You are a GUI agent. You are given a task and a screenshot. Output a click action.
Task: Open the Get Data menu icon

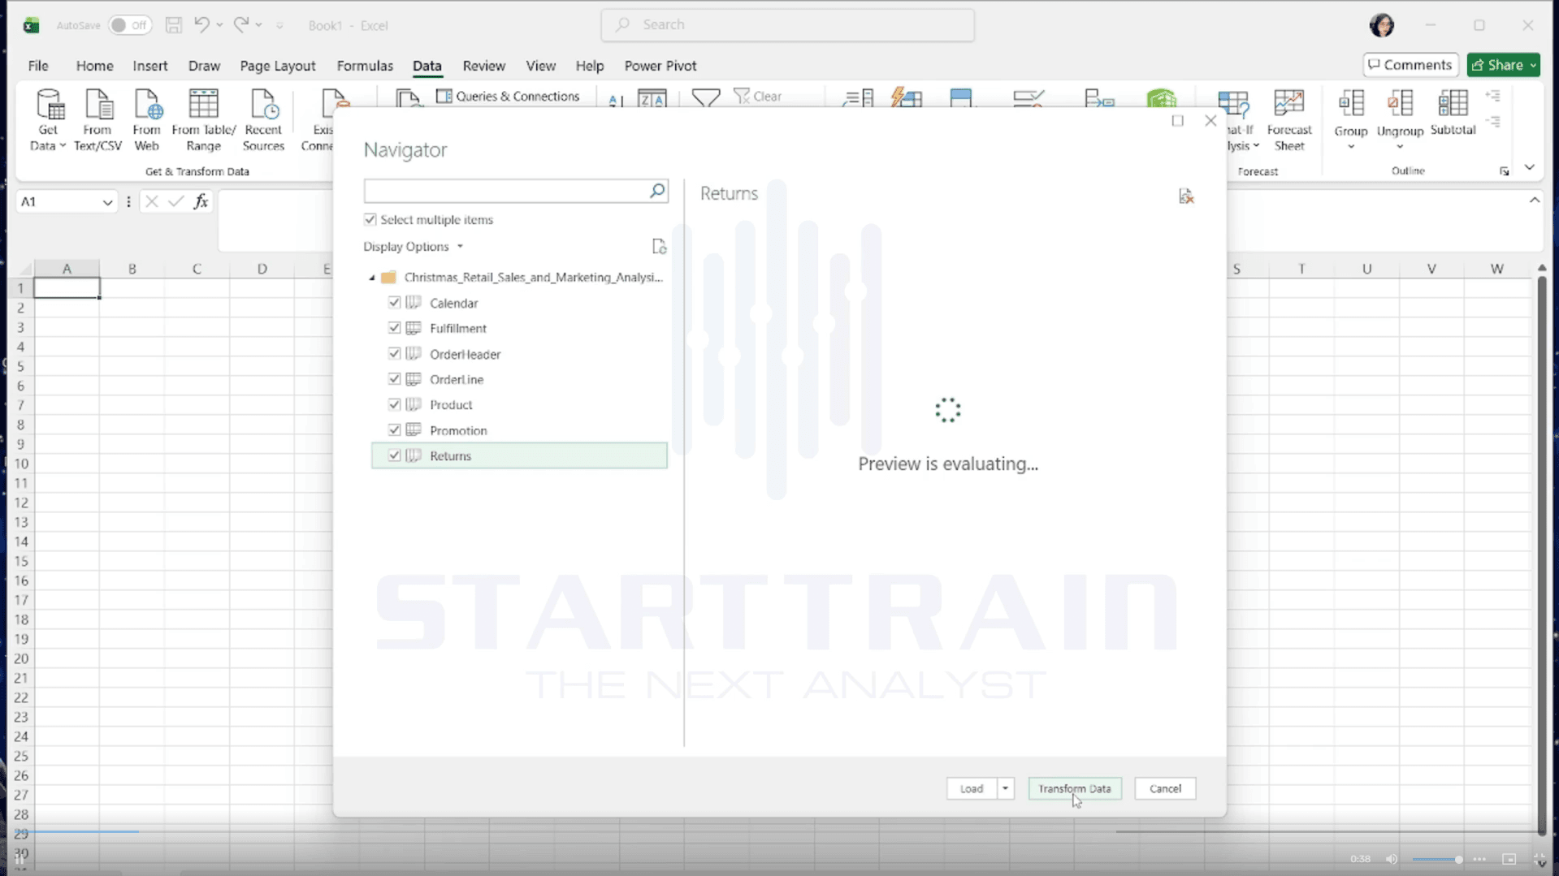click(x=48, y=120)
